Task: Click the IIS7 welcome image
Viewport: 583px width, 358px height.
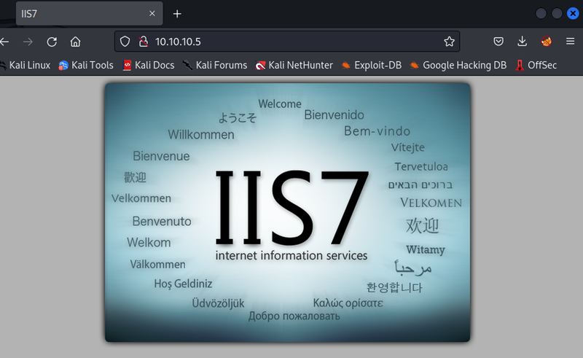Action: [288, 212]
